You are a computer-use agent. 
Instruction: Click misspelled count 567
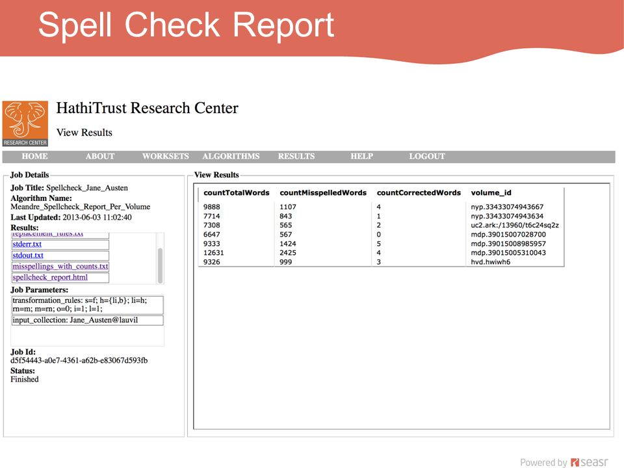coord(286,235)
